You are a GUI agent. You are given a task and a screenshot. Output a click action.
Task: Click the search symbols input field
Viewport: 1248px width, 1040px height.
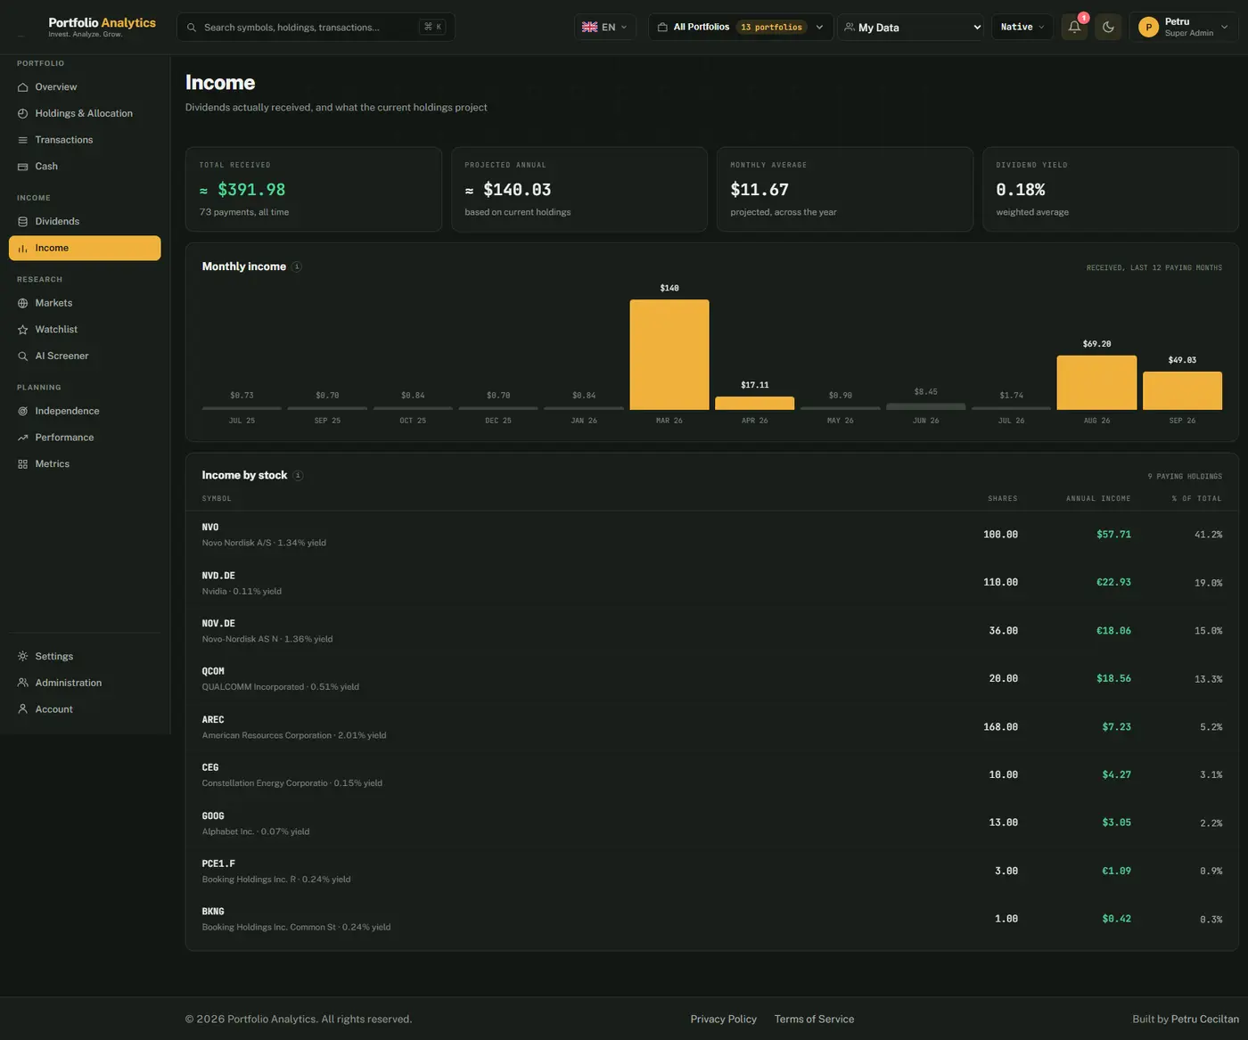click(316, 27)
